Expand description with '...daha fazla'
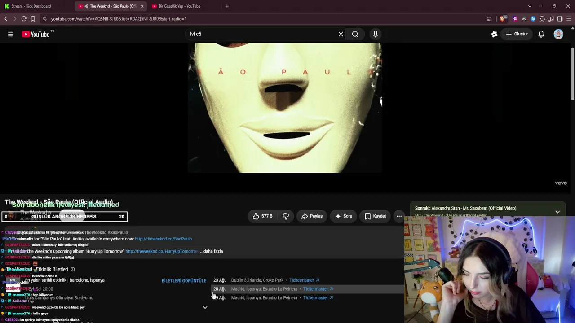The width and height of the screenshot is (575, 323). (211, 251)
